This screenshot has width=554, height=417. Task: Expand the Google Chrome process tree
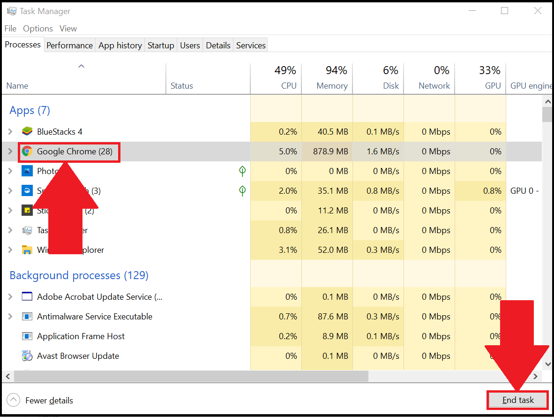coord(10,152)
